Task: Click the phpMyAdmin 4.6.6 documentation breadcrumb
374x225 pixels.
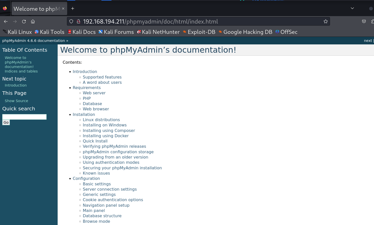Action: 34,41
